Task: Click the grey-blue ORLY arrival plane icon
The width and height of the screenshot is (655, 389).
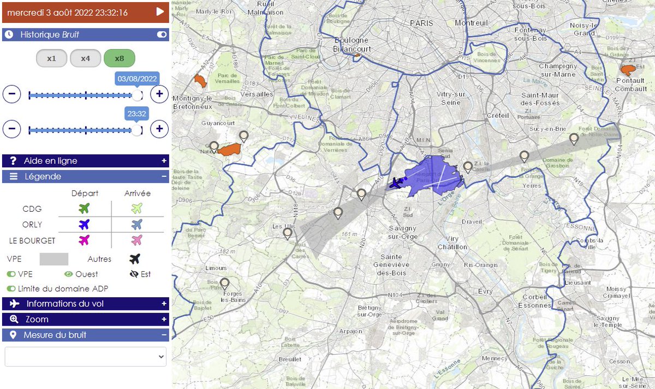Action: 137,224
